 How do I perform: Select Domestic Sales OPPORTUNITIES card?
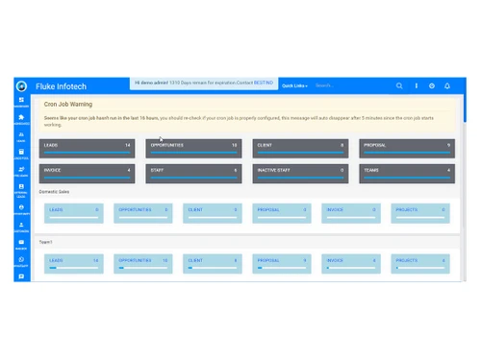pos(143,213)
